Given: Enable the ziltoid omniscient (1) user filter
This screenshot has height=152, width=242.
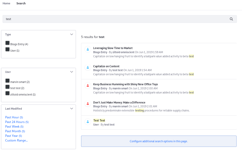Looking at the screenshot, I should coord(7,93).
